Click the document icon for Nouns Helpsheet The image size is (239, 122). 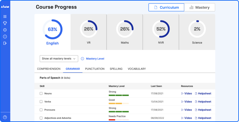pos(196,93)
